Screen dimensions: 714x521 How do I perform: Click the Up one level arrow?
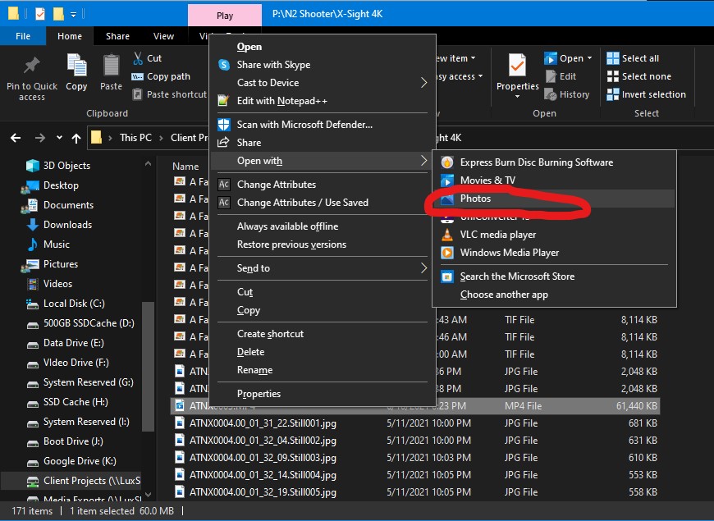(x=76, y=138)
